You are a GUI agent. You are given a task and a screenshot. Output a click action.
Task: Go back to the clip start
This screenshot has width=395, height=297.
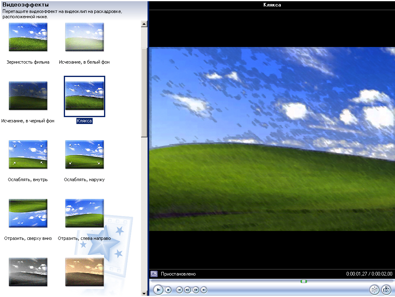(179, 290)
